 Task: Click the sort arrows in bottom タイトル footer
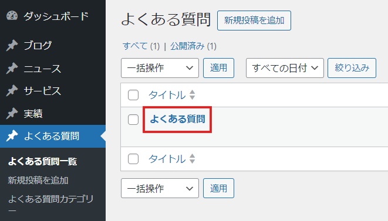(x=193, y=159)
